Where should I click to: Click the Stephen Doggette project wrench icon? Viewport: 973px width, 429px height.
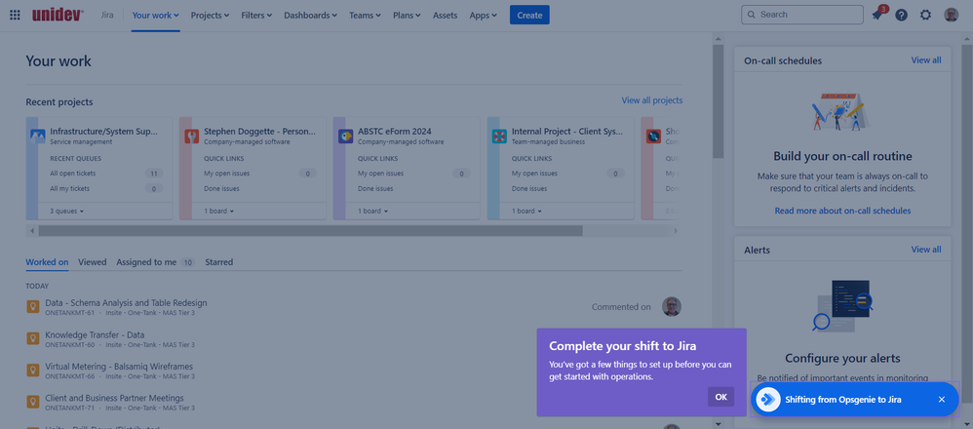pos(192,136)
